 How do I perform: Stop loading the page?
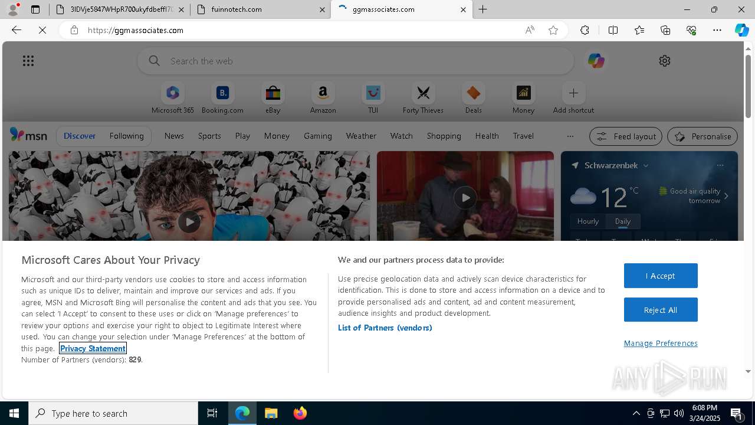tap(42, 30)
